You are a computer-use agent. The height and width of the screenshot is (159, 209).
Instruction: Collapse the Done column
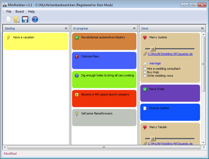(202, 28)
